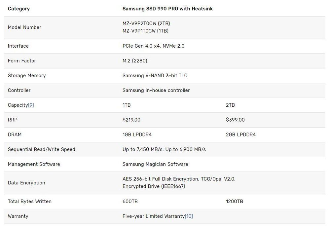The image size is (330, 233).
Task: Click the Samsung SSD 990 PRO header
Action: click(167, 9)
